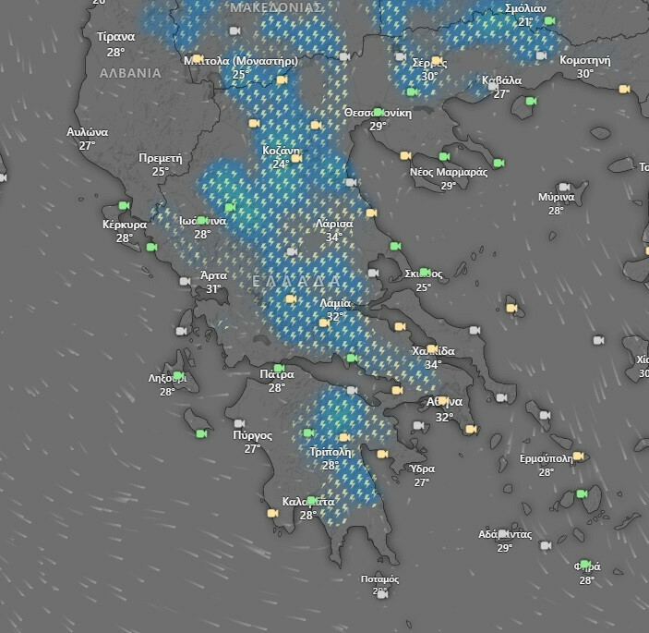Open the Τίρανα 28° city forecast label
Viewport: 649px width, 633px height.
click(x=115, y=44)
